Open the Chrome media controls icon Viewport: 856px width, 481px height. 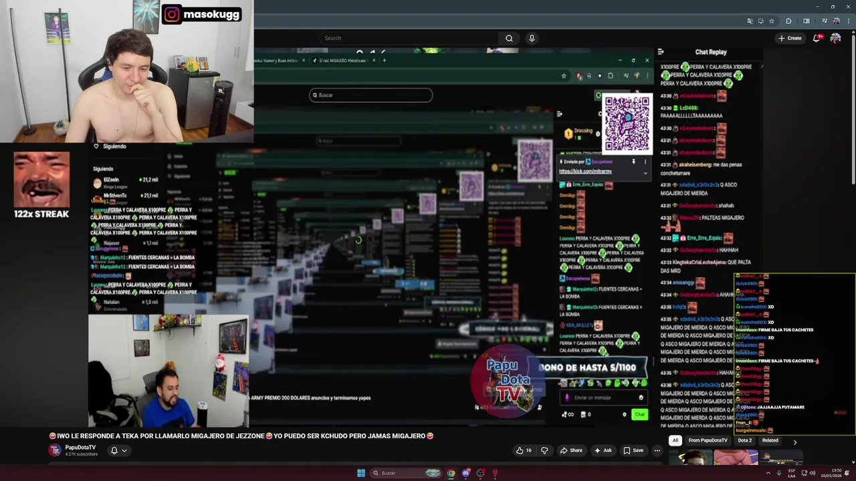coord(824,21)
